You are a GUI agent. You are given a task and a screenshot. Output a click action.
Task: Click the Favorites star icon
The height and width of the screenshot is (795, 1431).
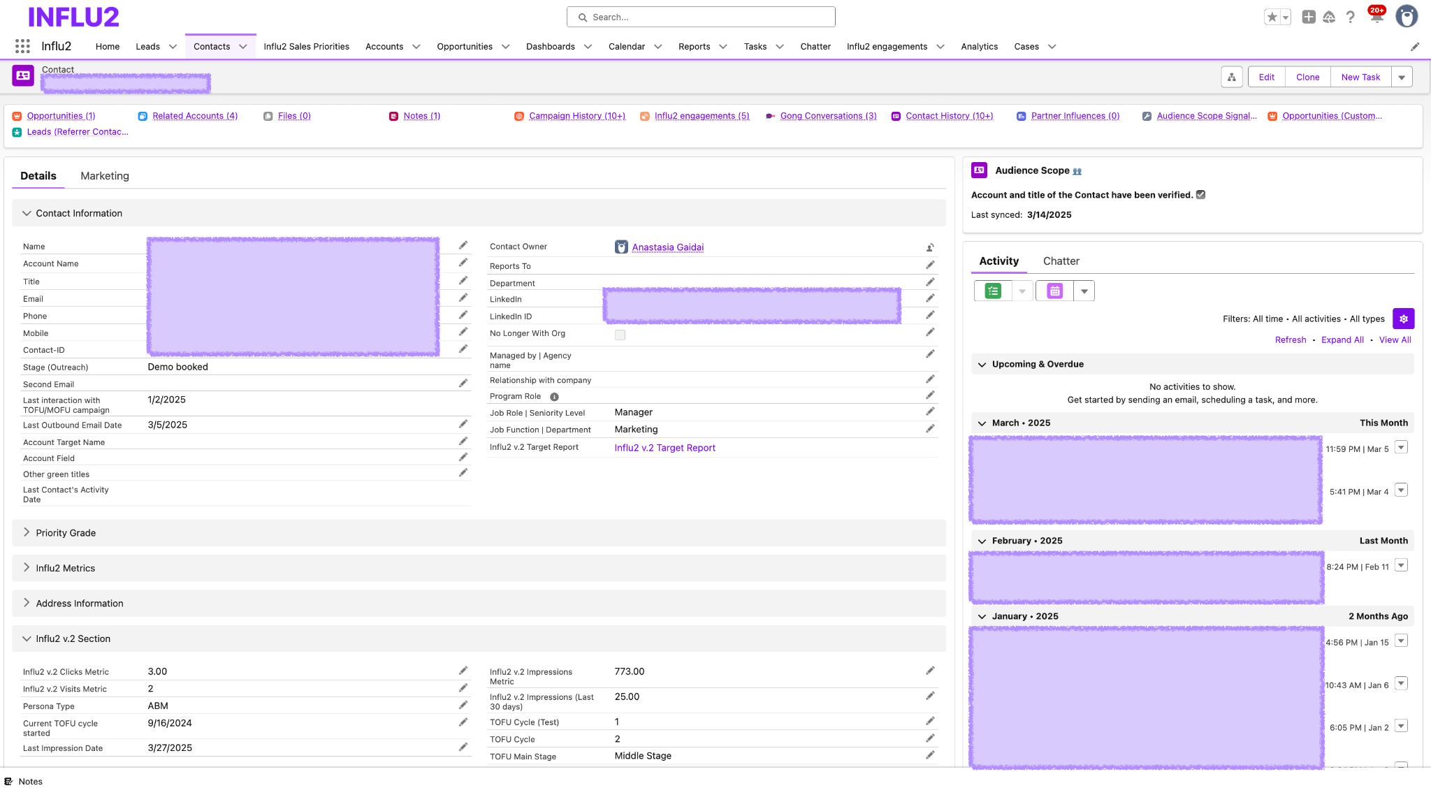(x=1272, y=17)
